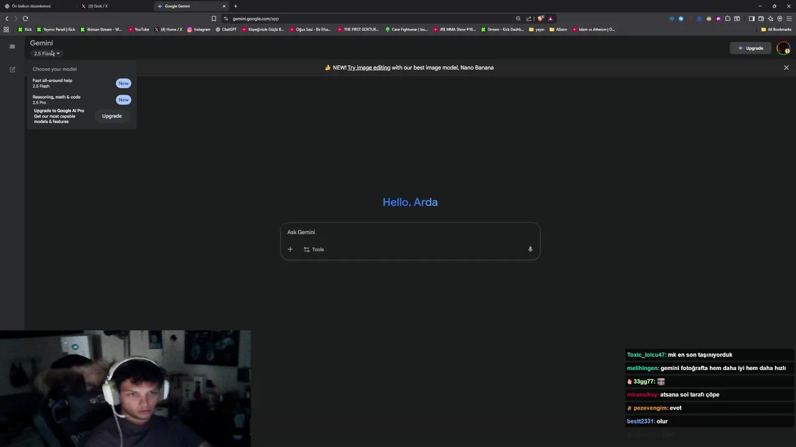Expand the Albüm bookmark folder
Viewport: 796px width, 447px height.
[x=558, y=29]
